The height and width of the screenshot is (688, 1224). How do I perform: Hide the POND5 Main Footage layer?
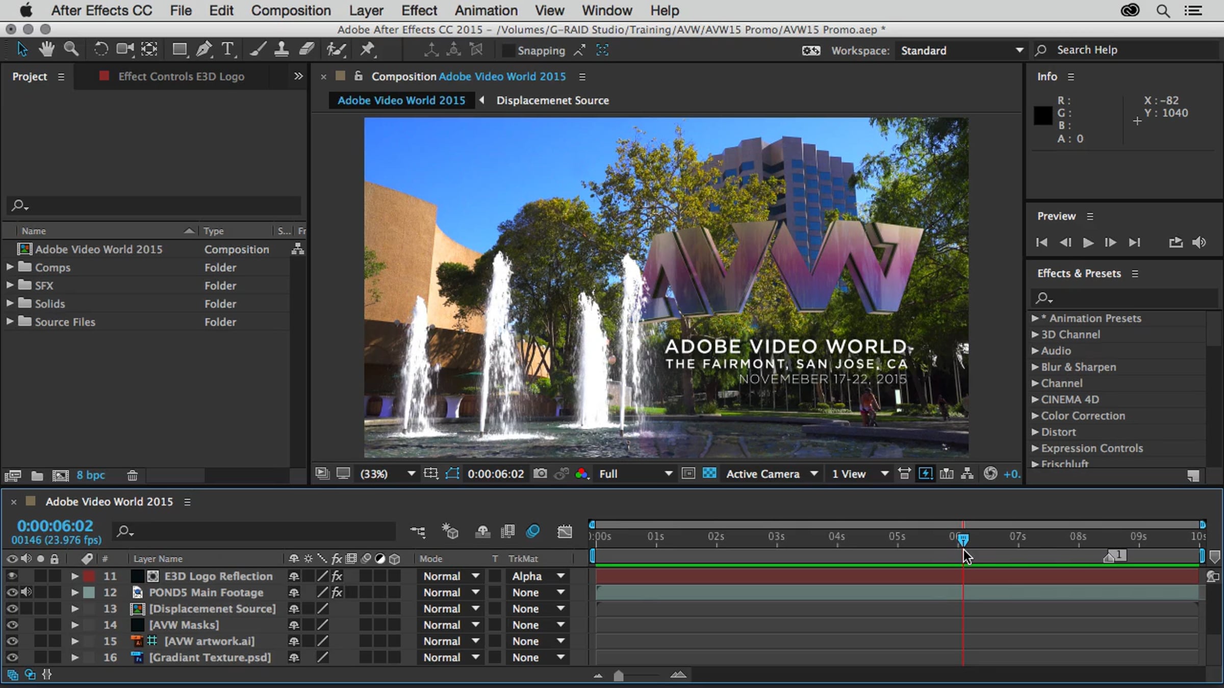12,592
